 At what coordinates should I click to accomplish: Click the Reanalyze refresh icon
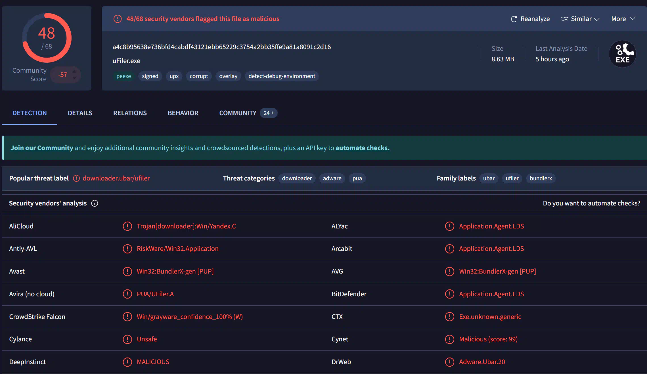tap(514, 19)
